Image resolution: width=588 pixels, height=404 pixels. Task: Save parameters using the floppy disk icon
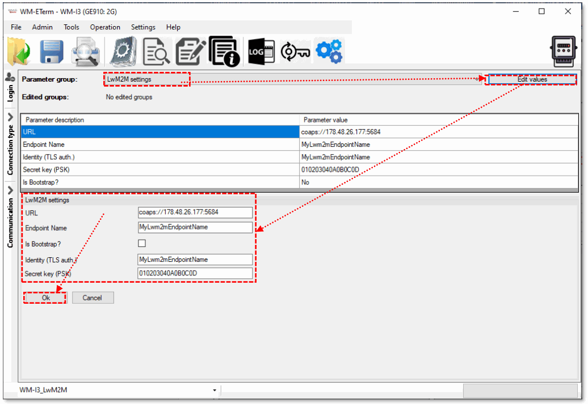click(x=51, y=51)
